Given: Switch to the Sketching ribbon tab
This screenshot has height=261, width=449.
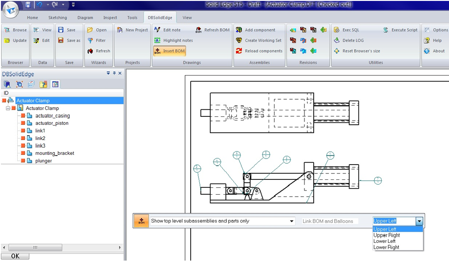Looking at the screenshot, I should 58,18.
